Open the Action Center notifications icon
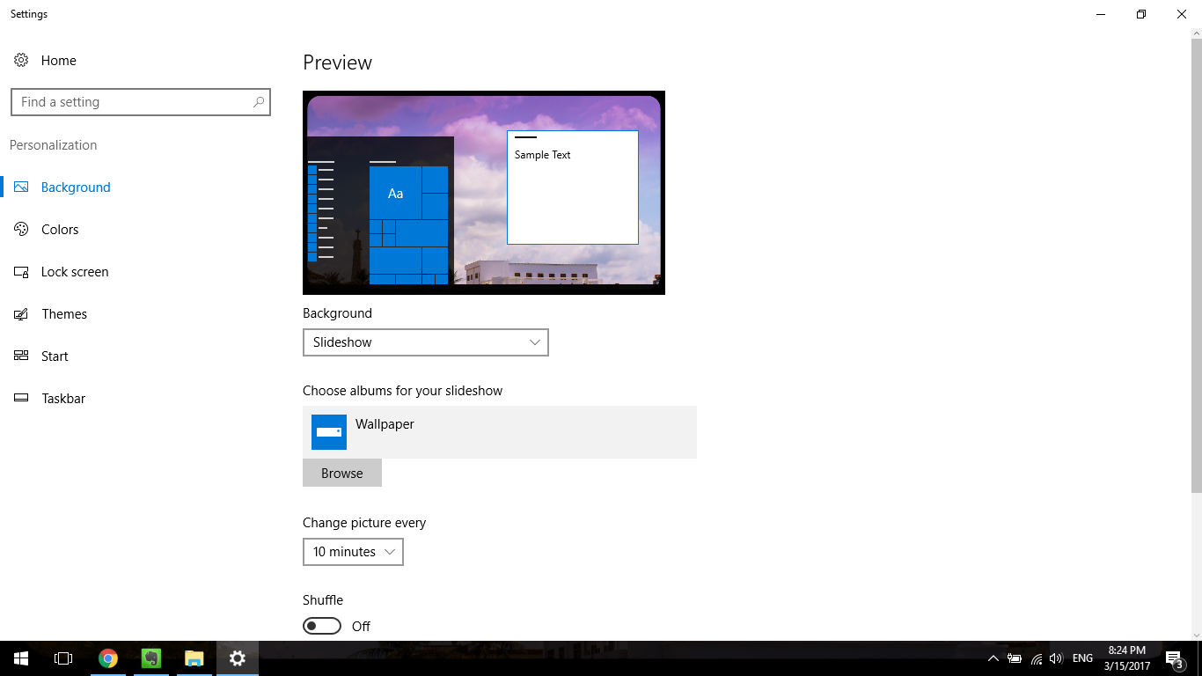 click(x=1174, y=658)
